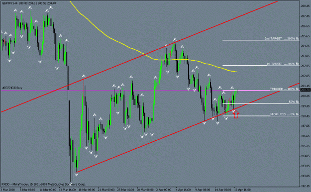Click the 9 Apr 08:00 time label

click(203, 190)
